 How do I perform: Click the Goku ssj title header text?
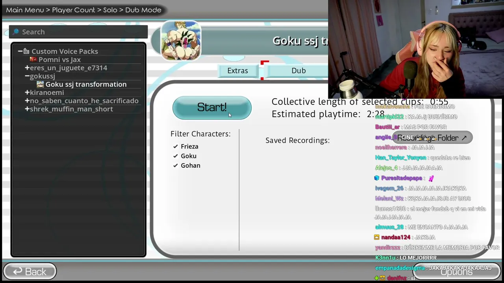300,41
